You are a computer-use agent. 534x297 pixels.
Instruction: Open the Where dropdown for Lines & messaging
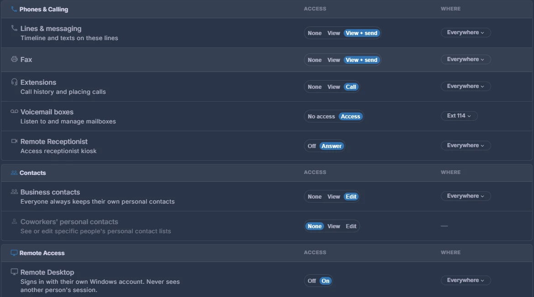point(466,32)
